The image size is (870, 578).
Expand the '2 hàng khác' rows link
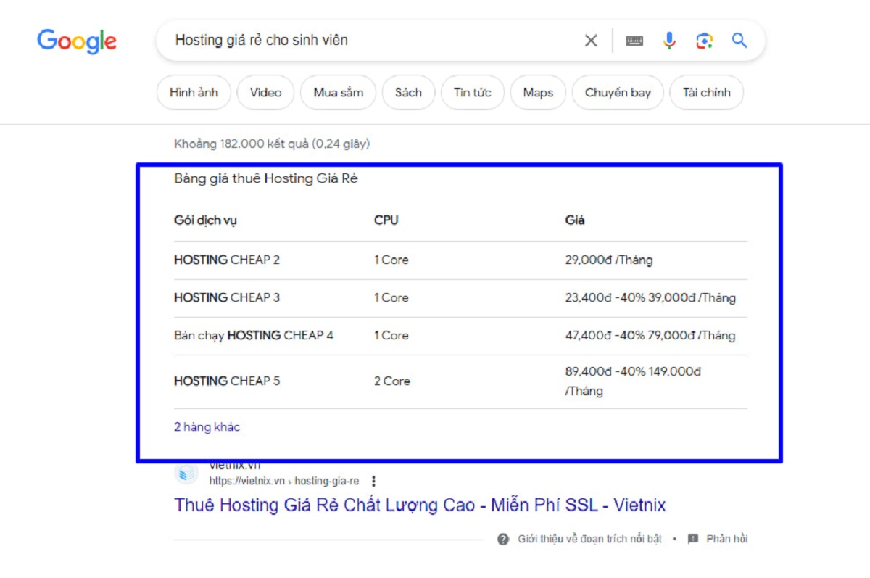pyautogui.click(x=207, y=427)
